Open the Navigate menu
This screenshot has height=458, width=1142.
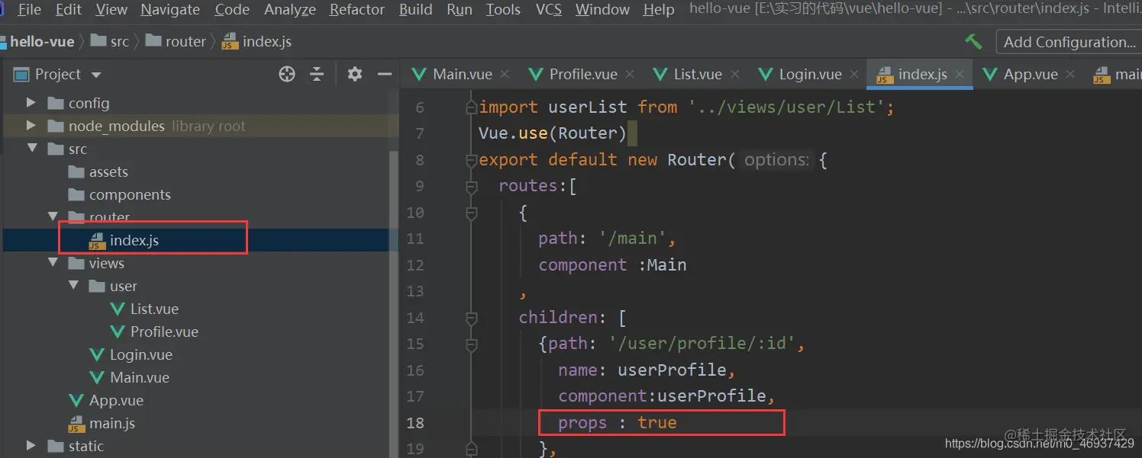tap(170, 10)
